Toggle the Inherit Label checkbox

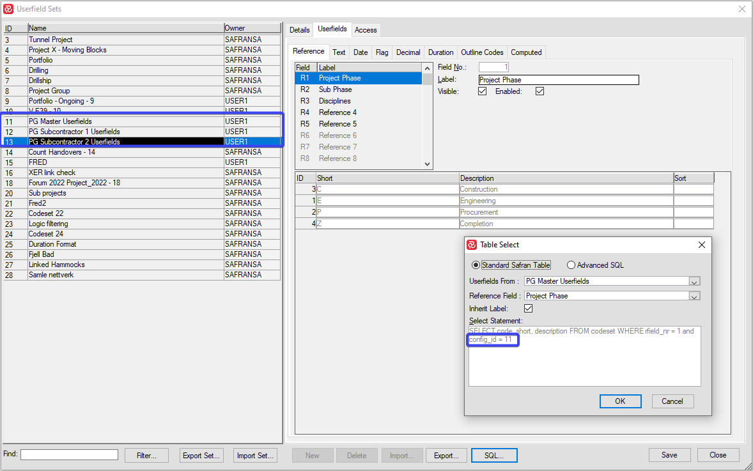pos(528,308)
